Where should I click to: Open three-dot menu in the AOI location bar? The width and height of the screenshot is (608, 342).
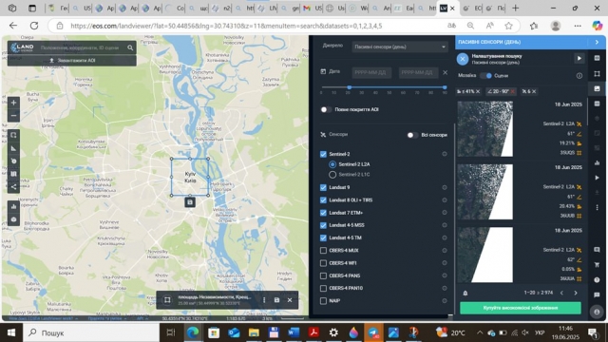(x=264, y=300)
